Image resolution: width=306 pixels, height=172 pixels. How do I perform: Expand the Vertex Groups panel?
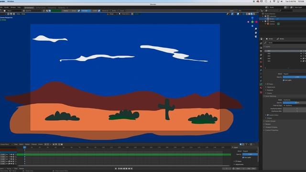coord(270,121)
